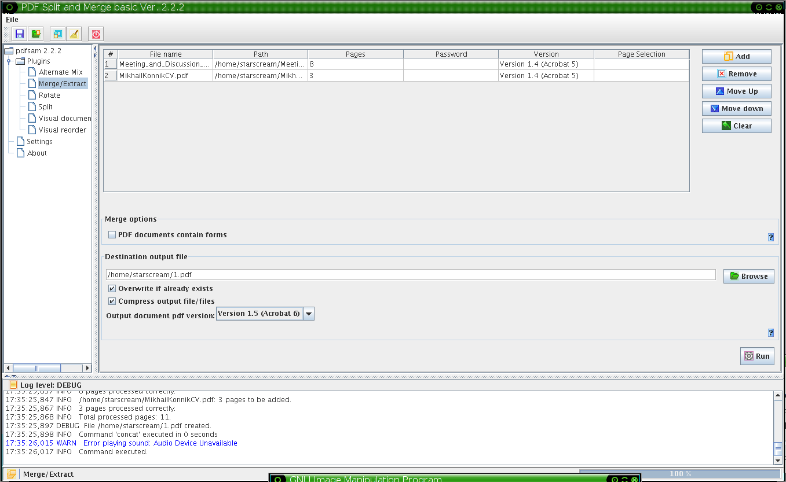786x482 pixels.
Task: Click the tree panel horizontal scrollbar thumb
Action: tap(36, 368)
